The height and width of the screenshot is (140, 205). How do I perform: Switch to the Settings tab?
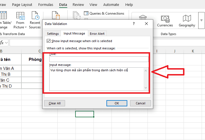click(53, 34)
